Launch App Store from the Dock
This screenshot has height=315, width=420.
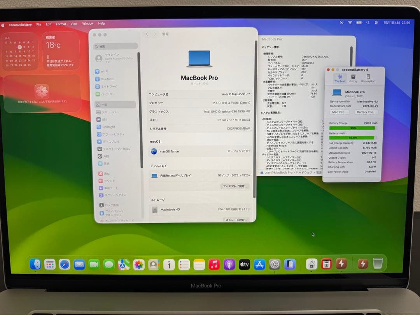(x=260, y=264)
